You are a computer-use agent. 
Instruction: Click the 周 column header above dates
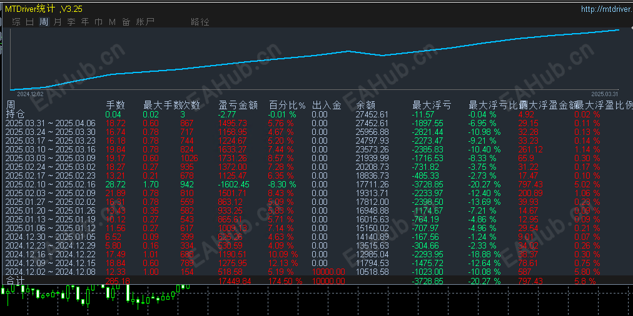point(11,105)
